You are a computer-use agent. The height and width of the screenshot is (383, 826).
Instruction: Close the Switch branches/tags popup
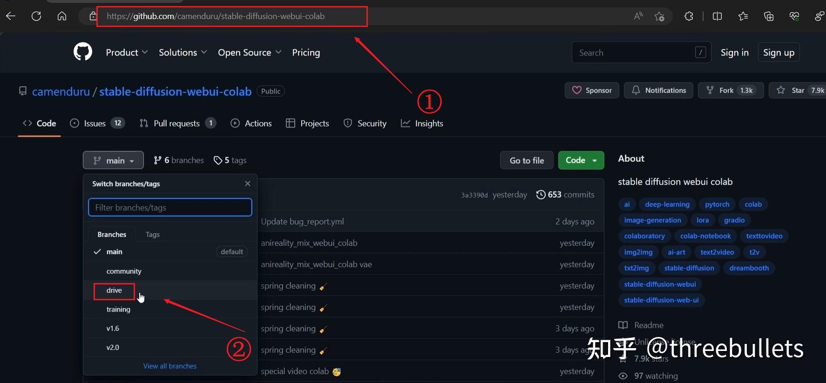(x=248, y=184)
